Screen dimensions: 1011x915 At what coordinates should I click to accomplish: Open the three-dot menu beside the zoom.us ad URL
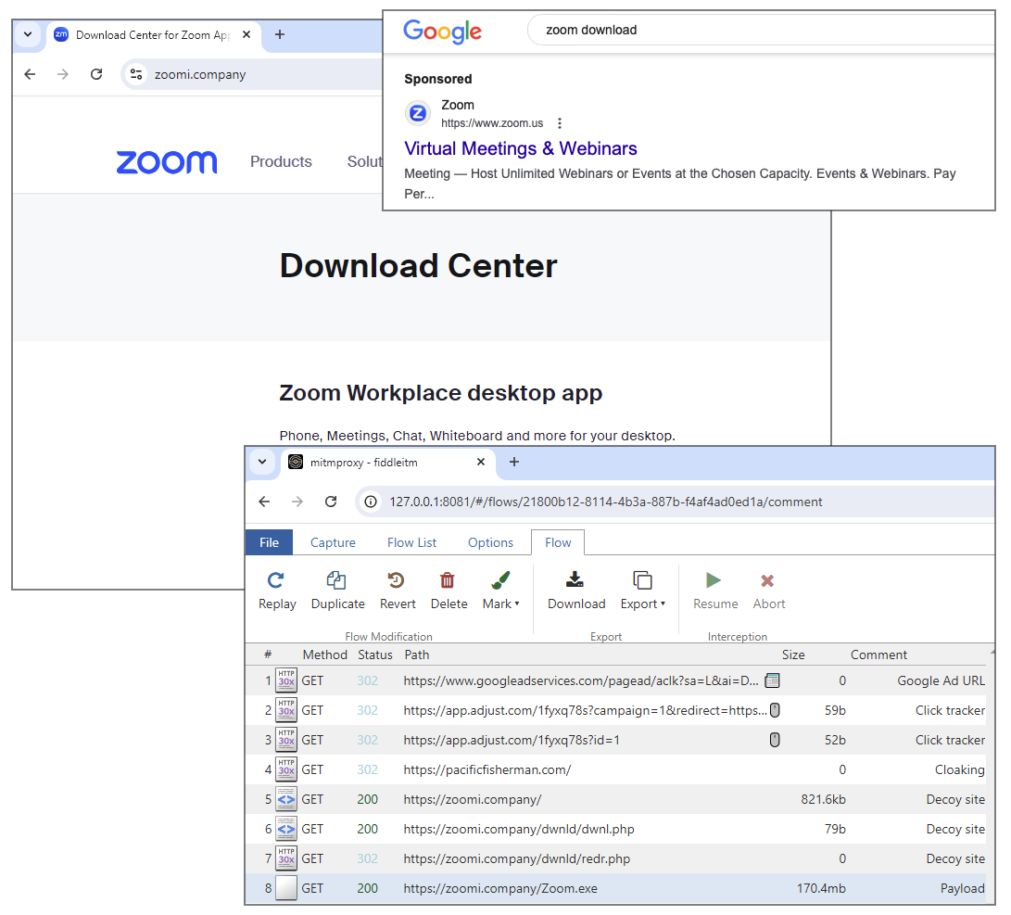560,123
